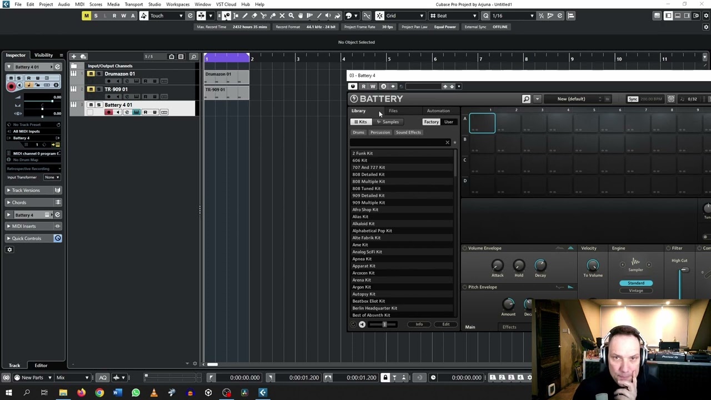Solo the TR-909 01 track

pyautogui.click(x=99, y=89)
